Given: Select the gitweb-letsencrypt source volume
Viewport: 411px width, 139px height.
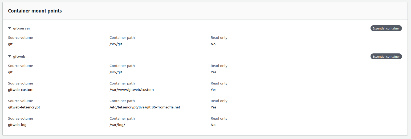Looking at the screenshot, I should click(24, 107).
